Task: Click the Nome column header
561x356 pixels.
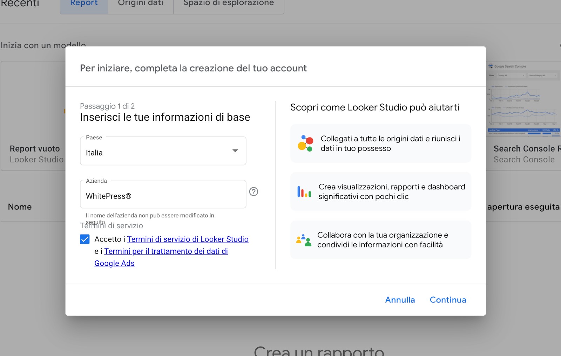Action: point(20,207)
